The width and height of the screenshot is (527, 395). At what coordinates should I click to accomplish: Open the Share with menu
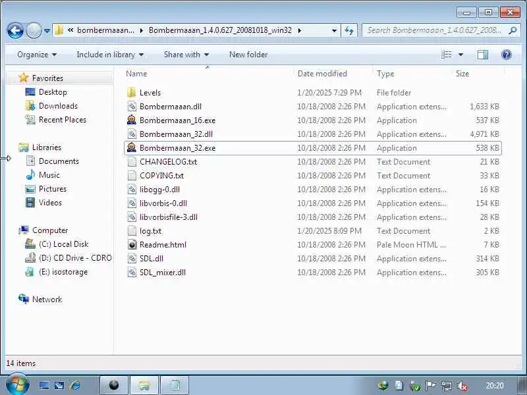tap(186, 55)
